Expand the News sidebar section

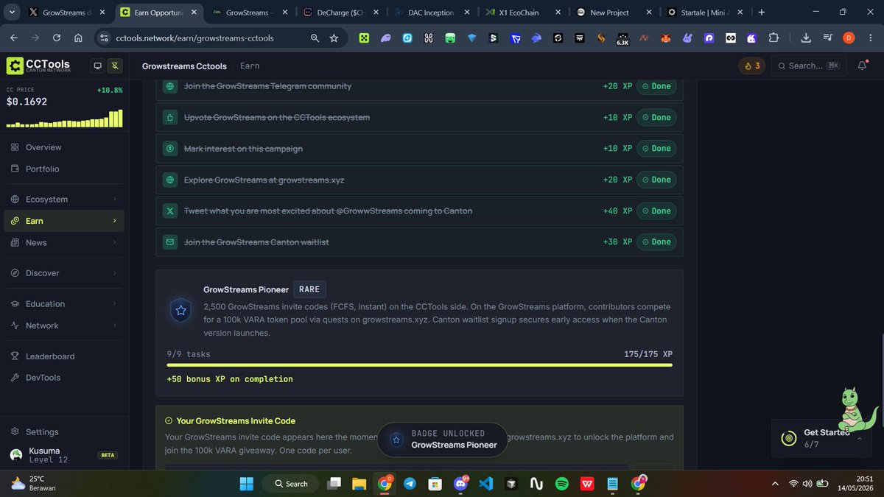64,242
